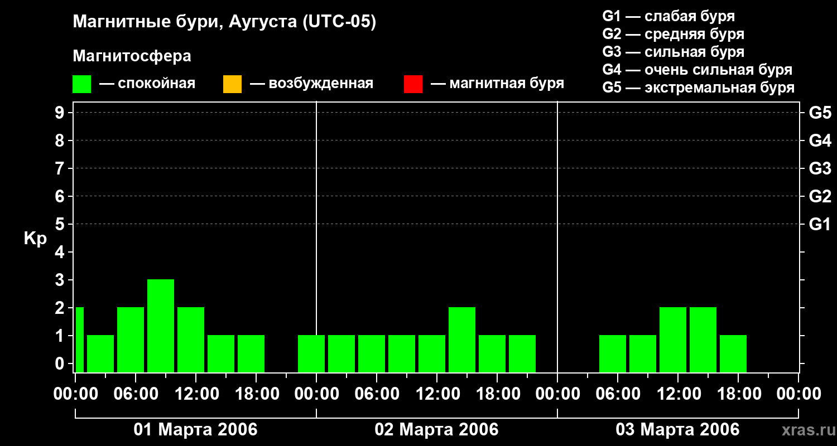Viewport: 837px width, 446px height.
Task: Click the 03 Марта 2006 date label
Action: coord(677,430)
